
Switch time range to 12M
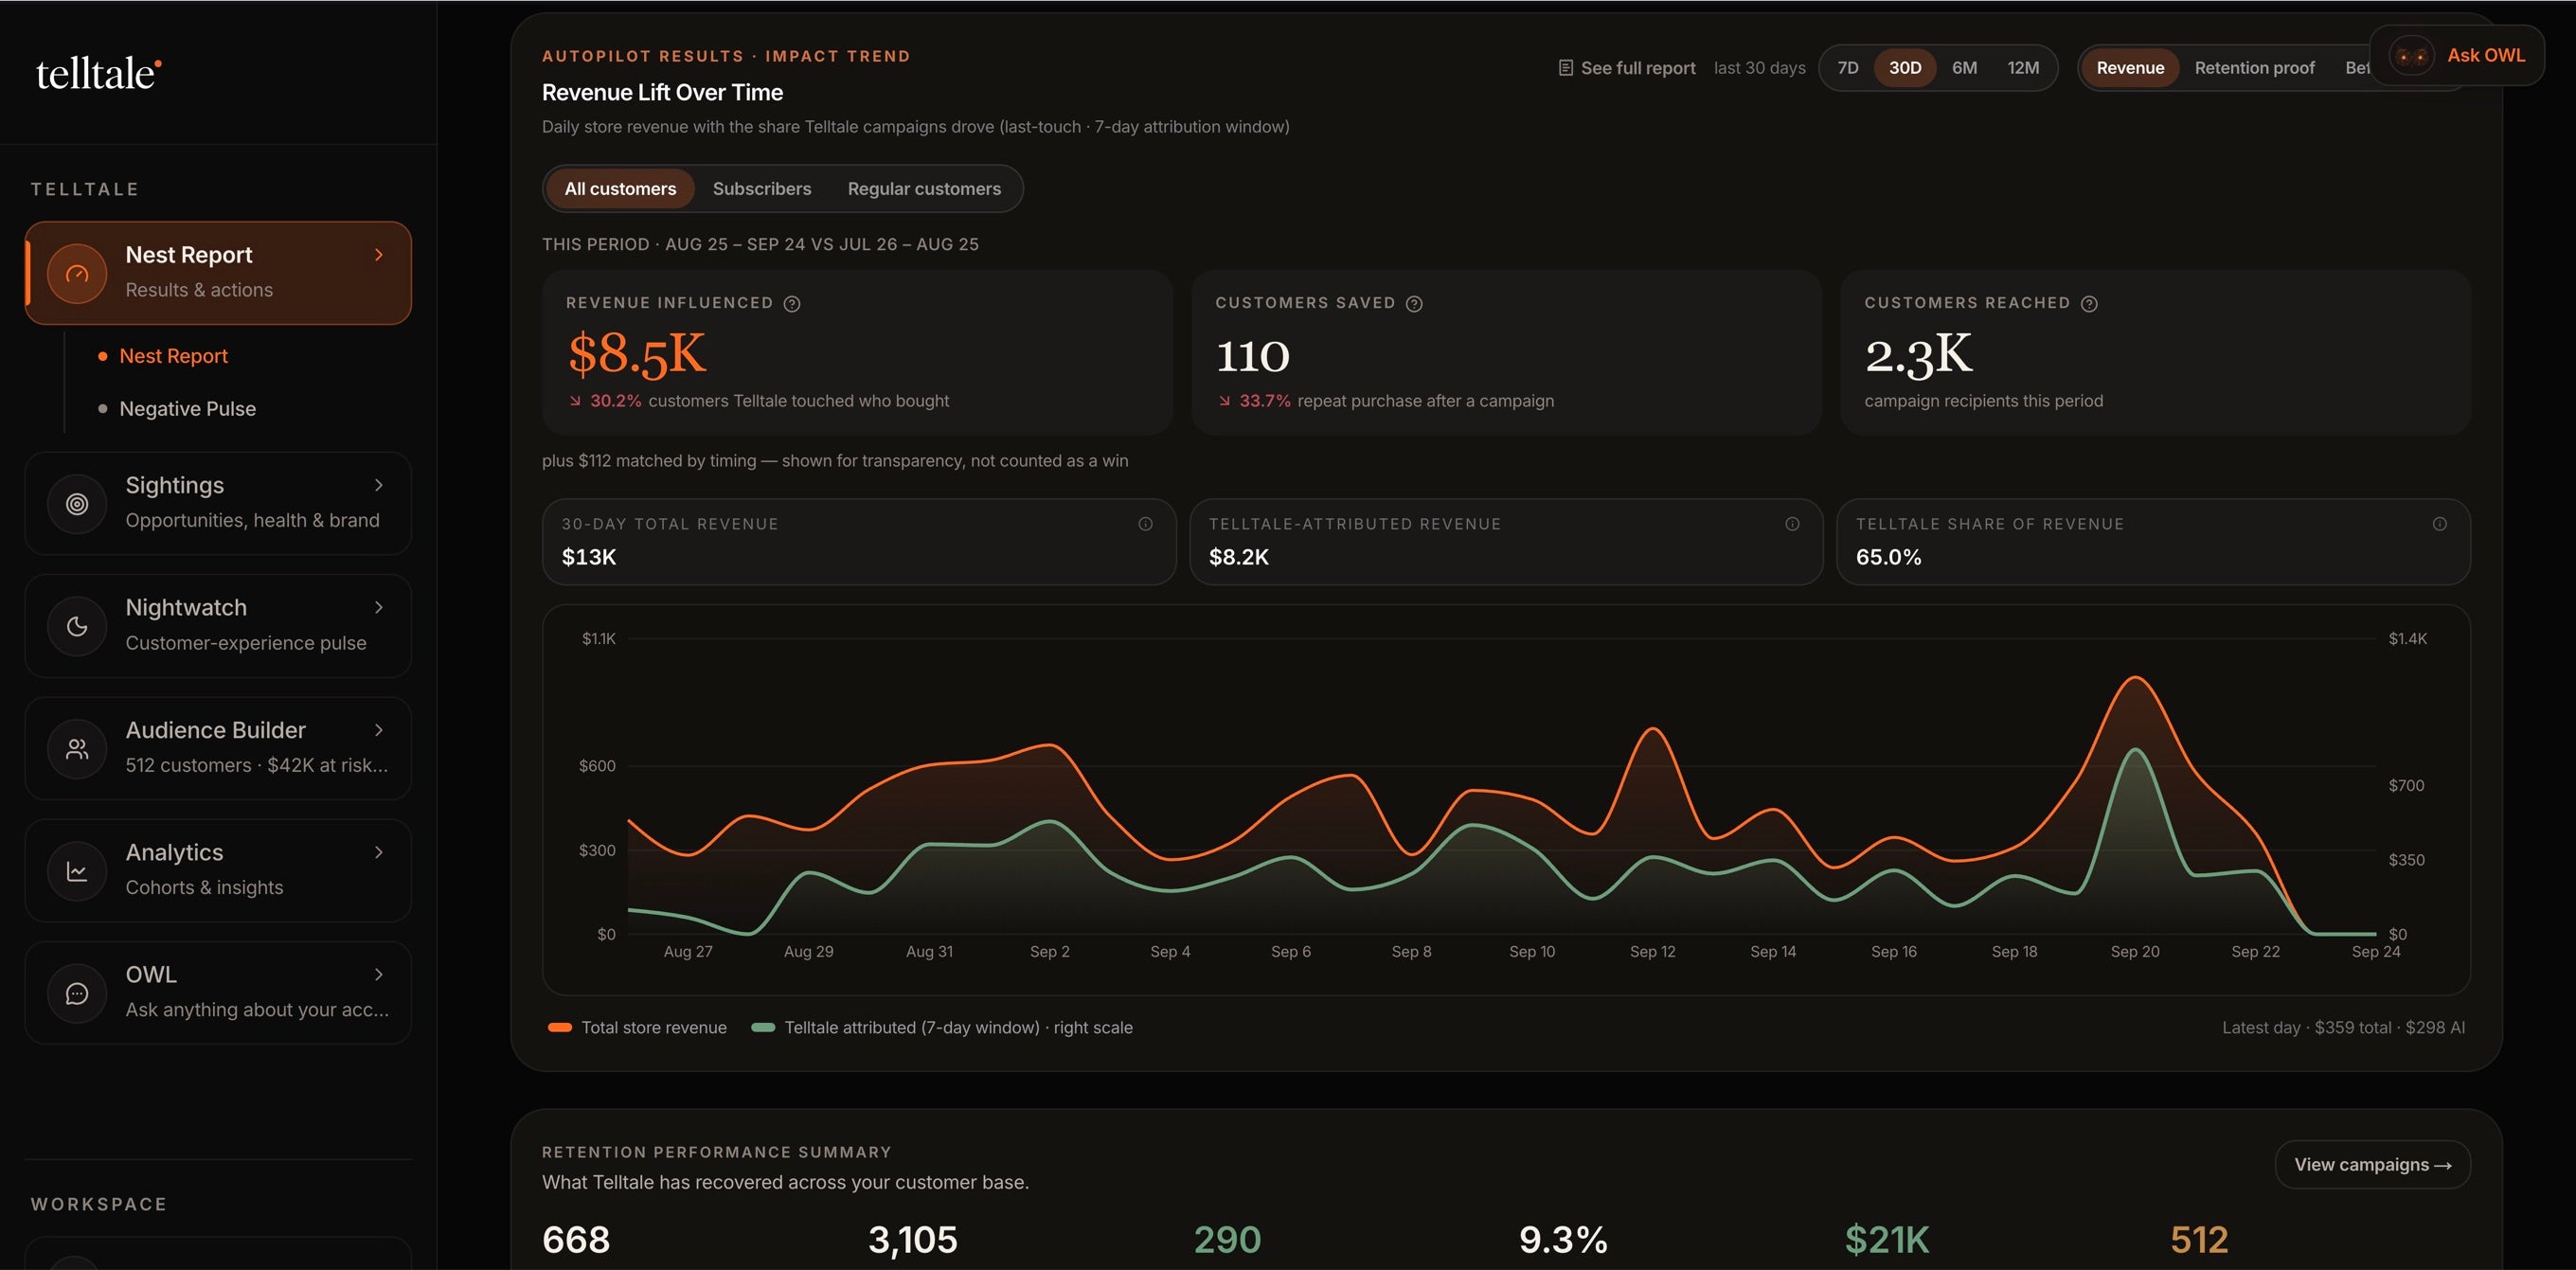[x=2023, y=68]
